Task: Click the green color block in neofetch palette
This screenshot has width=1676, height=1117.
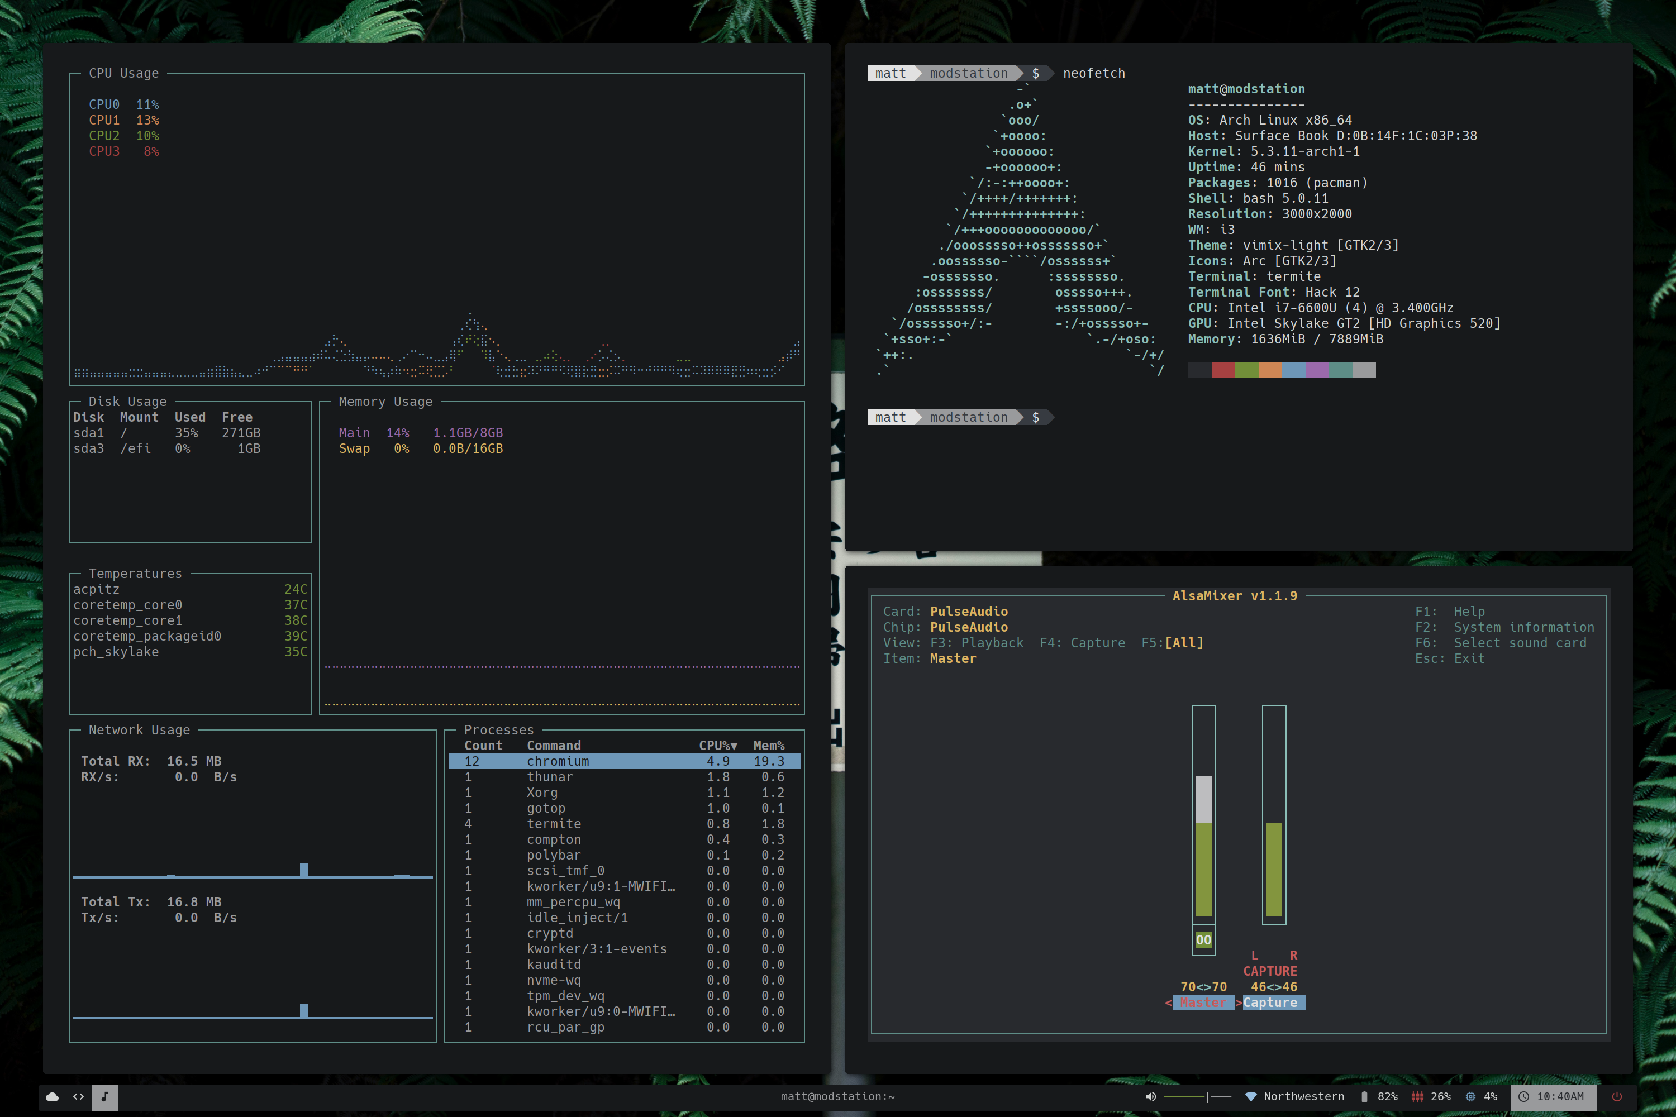Action: point(1246,370)
